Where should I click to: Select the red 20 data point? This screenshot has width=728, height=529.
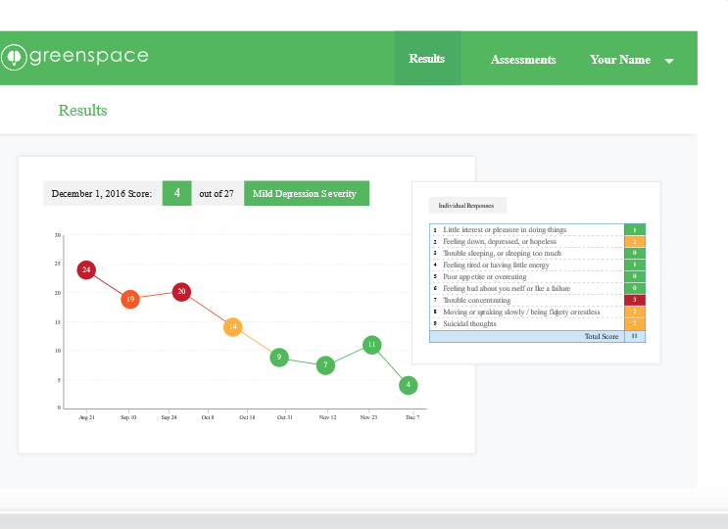(x=181, y=291)
